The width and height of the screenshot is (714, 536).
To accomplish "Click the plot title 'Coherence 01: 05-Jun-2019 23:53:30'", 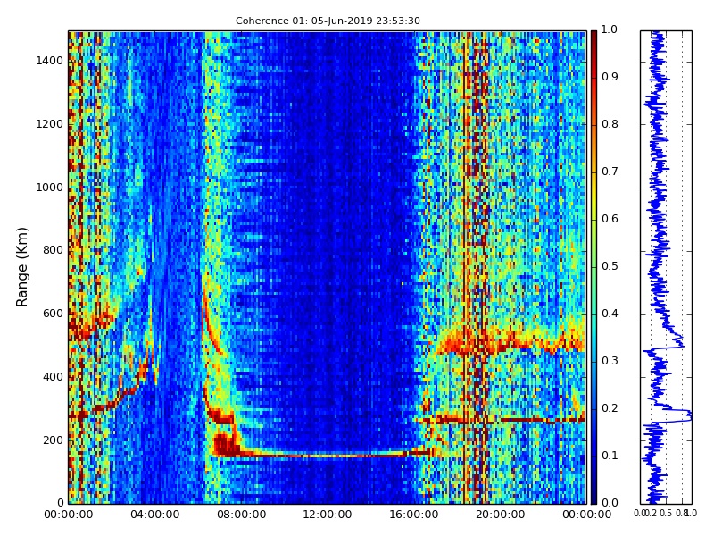I will (328, 21).
